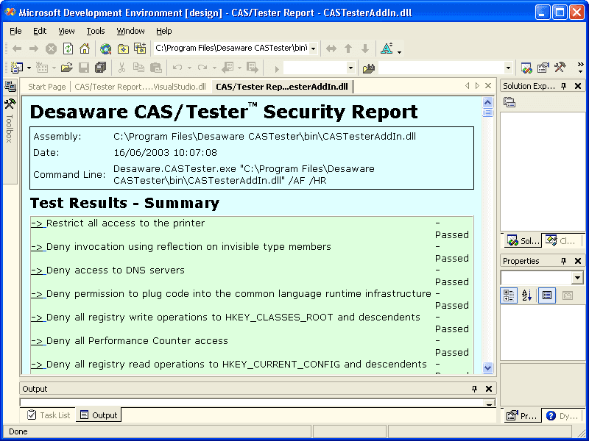Open the Properties object selector dropdown
This screenshot has width=589, height=441.
[x=578, y=278]
